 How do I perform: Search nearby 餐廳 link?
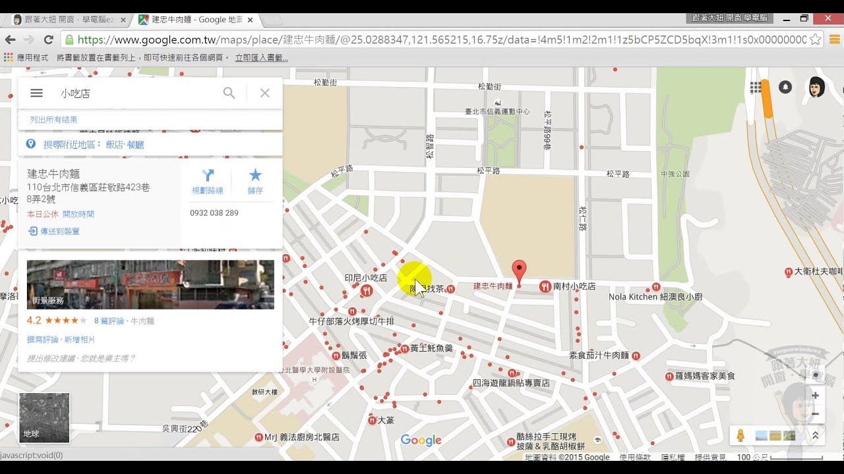[135, 145]
